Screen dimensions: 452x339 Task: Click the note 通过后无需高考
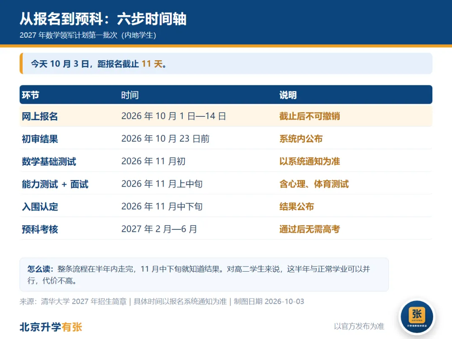pyautogui.click(x=309, y=229)
